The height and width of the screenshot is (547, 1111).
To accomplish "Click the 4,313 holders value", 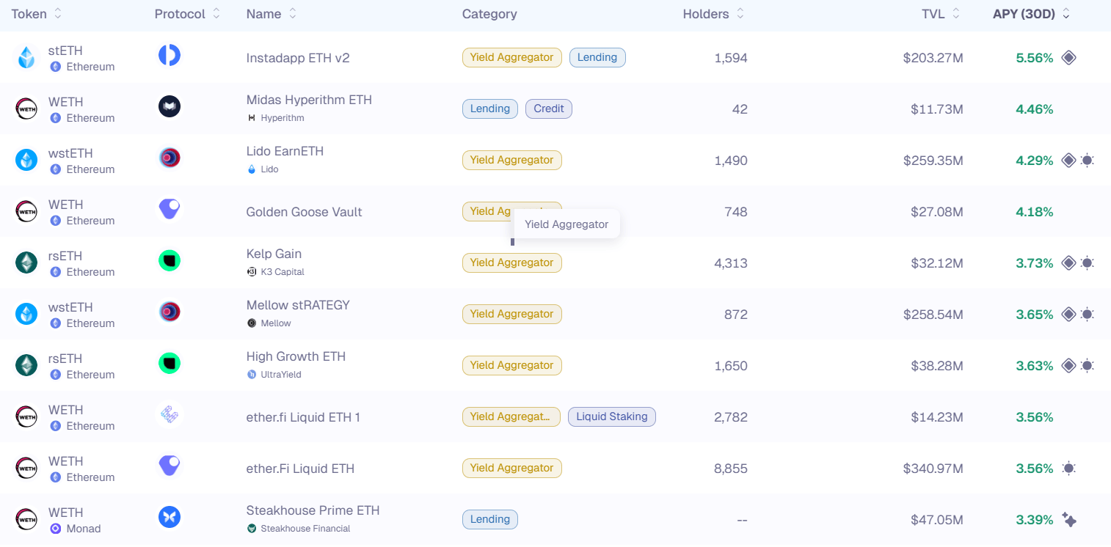I will point(731,263).
